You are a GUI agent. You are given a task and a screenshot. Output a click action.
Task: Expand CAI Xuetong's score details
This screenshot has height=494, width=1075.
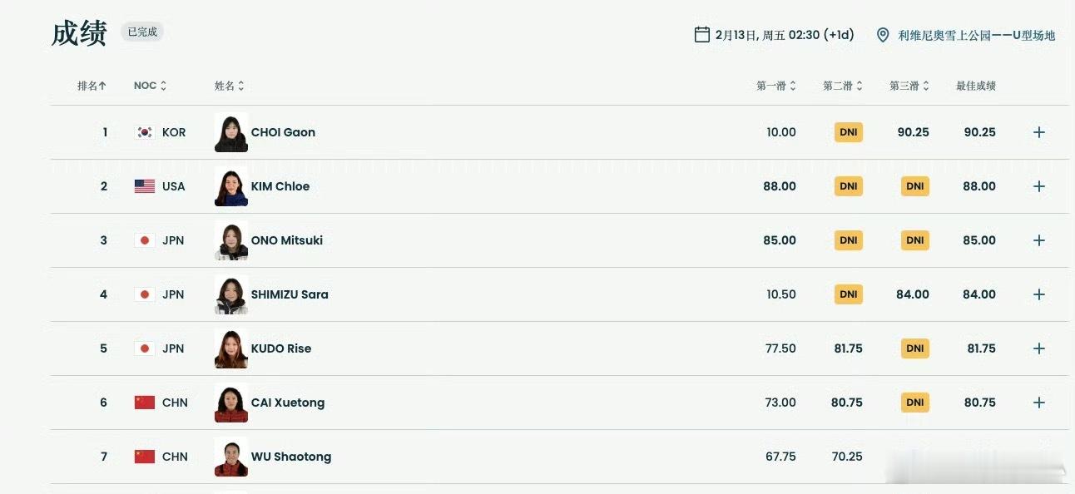click(1038, 403)
